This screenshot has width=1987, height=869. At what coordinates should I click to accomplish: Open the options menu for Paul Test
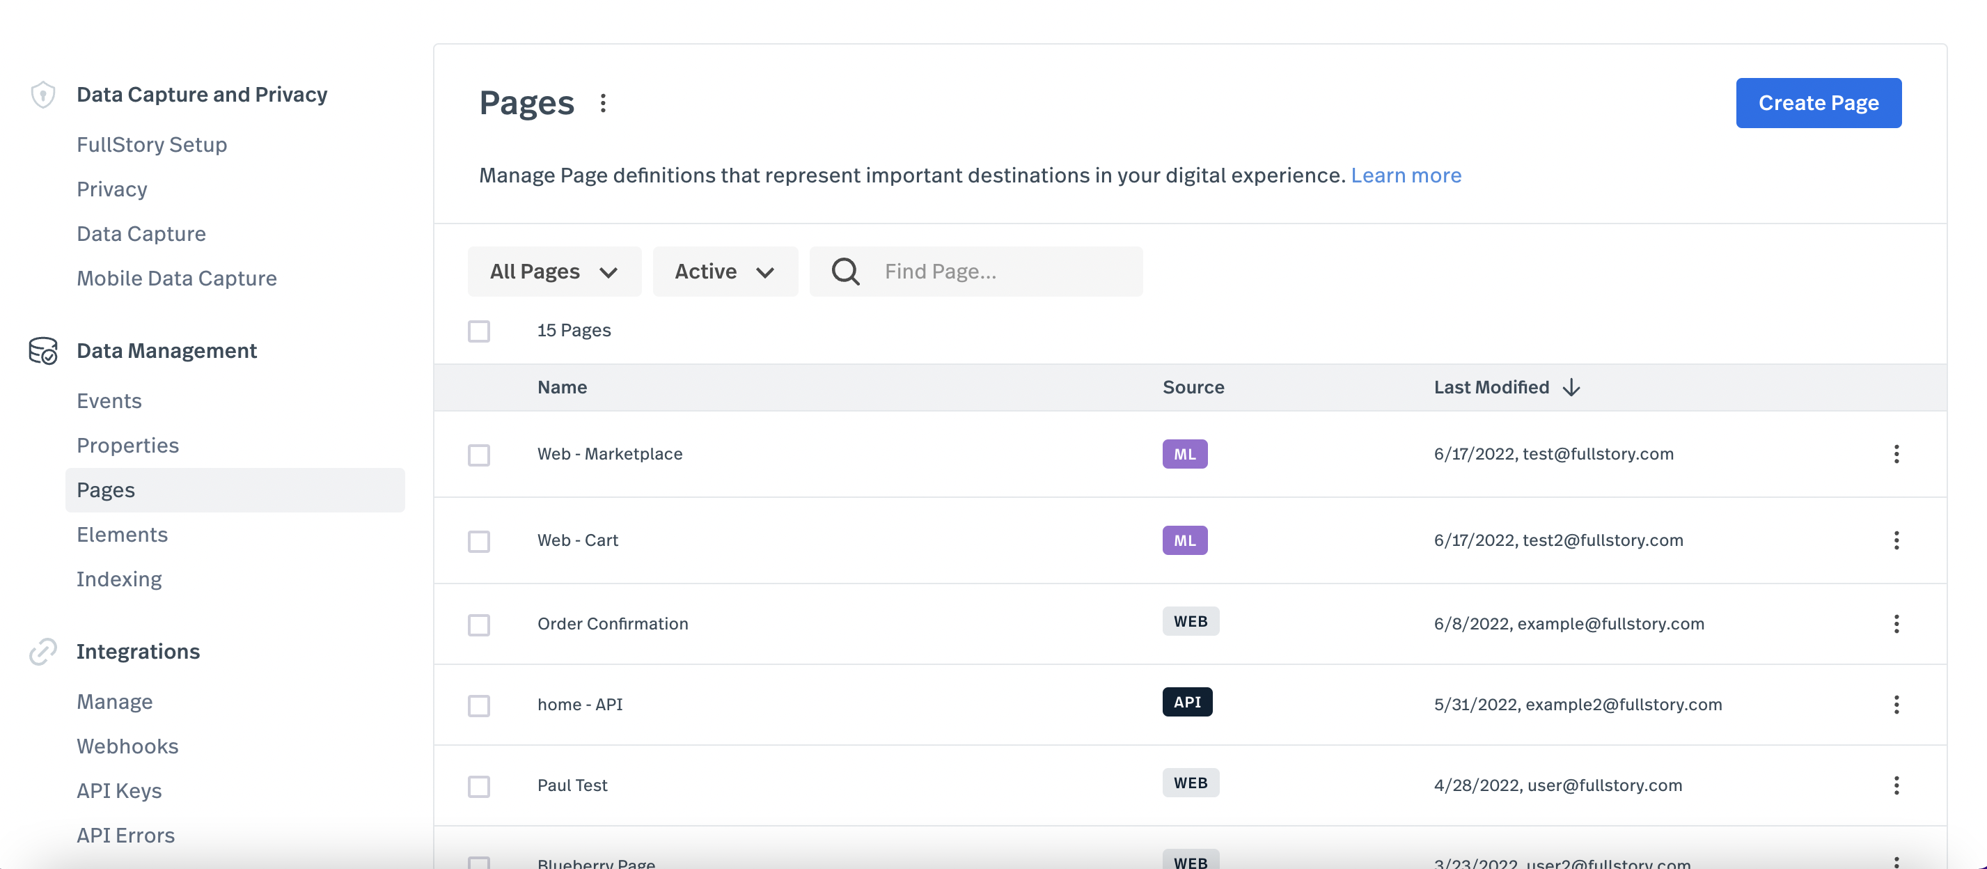(1896, 785)
